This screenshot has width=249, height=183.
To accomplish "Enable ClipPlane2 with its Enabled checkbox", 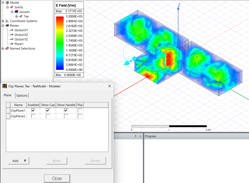I will (x=33, y=116).
